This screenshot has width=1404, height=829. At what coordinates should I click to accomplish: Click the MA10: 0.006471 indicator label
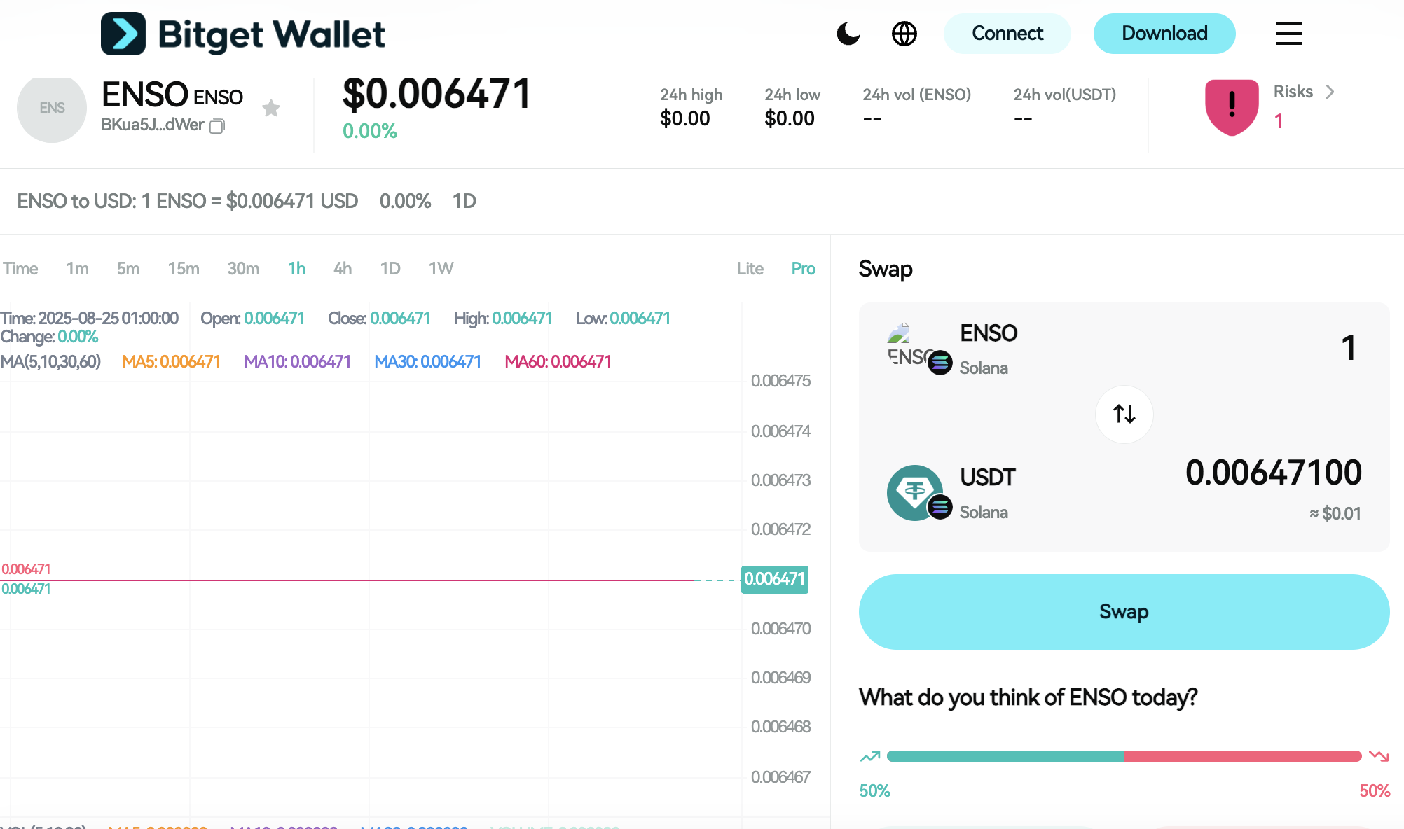point(297,362)
